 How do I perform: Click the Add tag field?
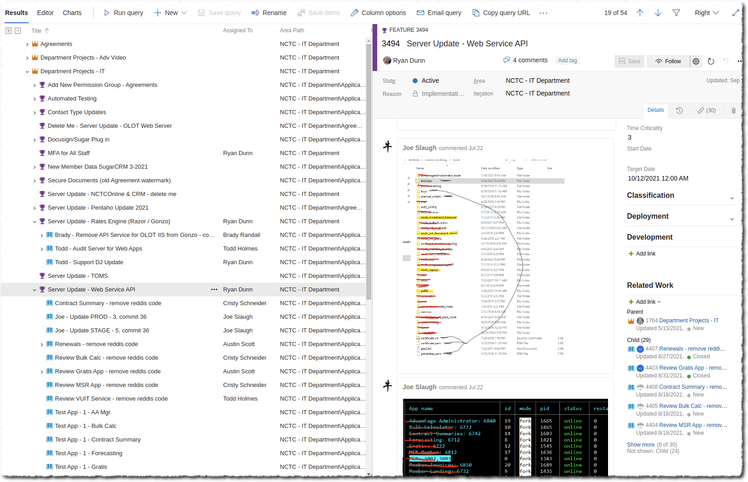tap(568, 60)
